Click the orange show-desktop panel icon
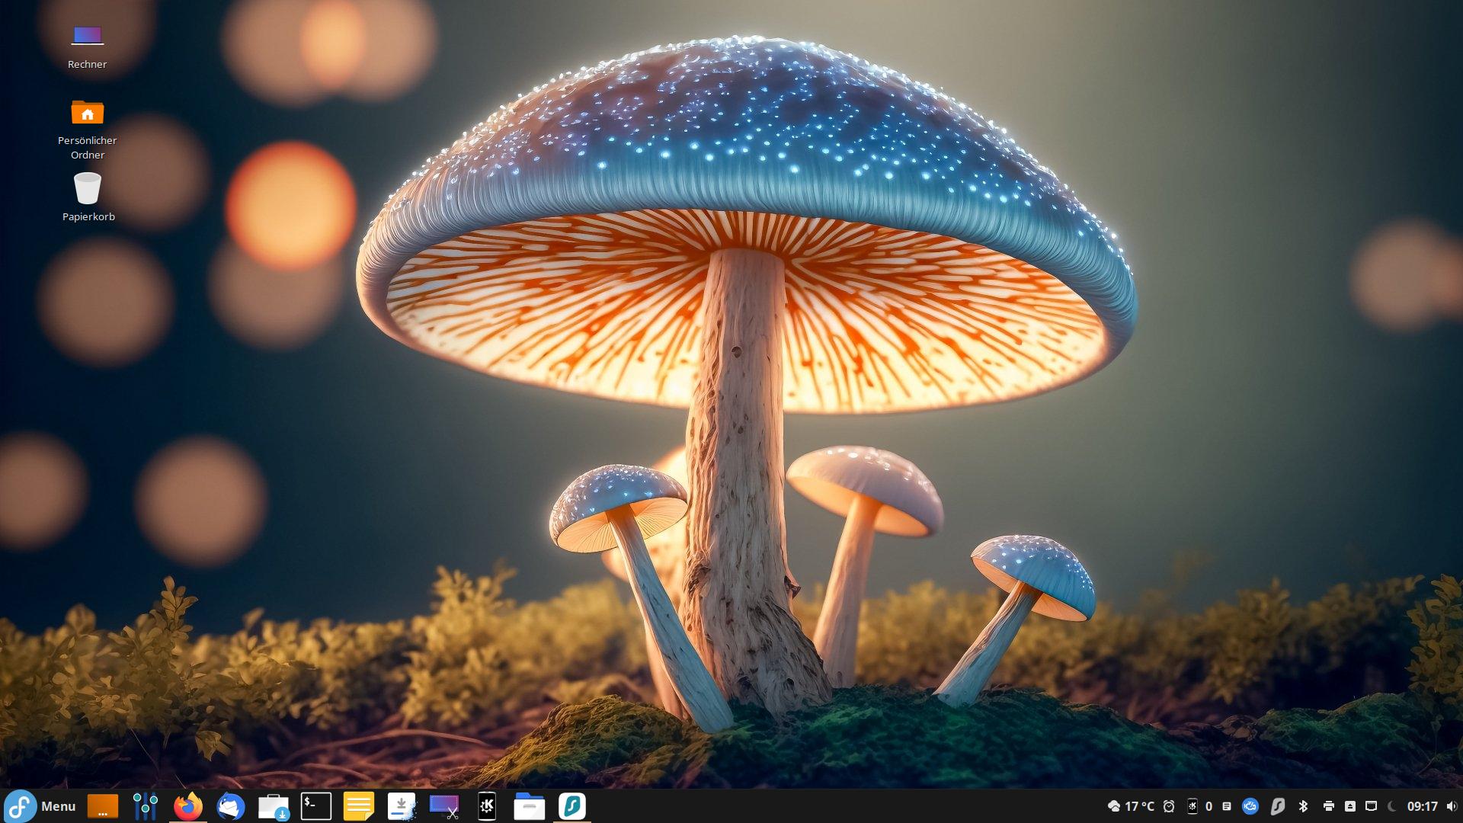The image size is (1463, 823). [103, 806]
